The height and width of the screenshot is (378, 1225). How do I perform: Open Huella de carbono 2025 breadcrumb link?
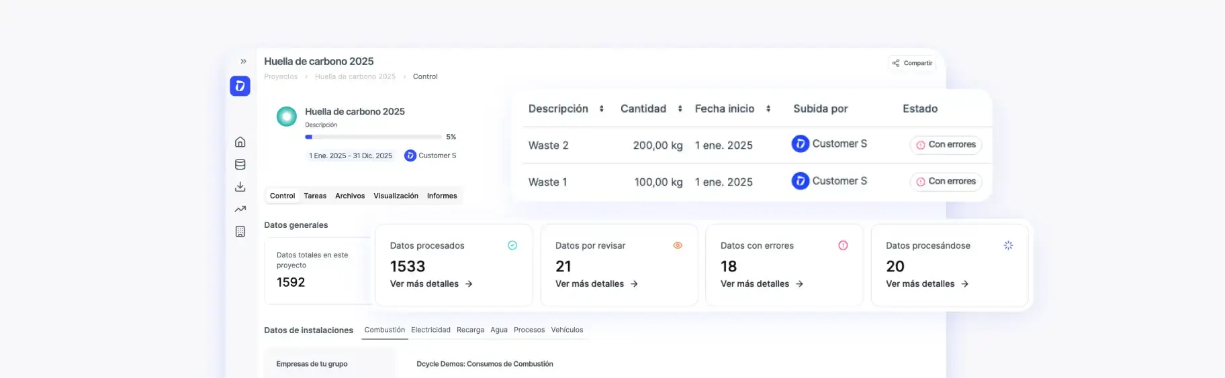click(355, 76)
